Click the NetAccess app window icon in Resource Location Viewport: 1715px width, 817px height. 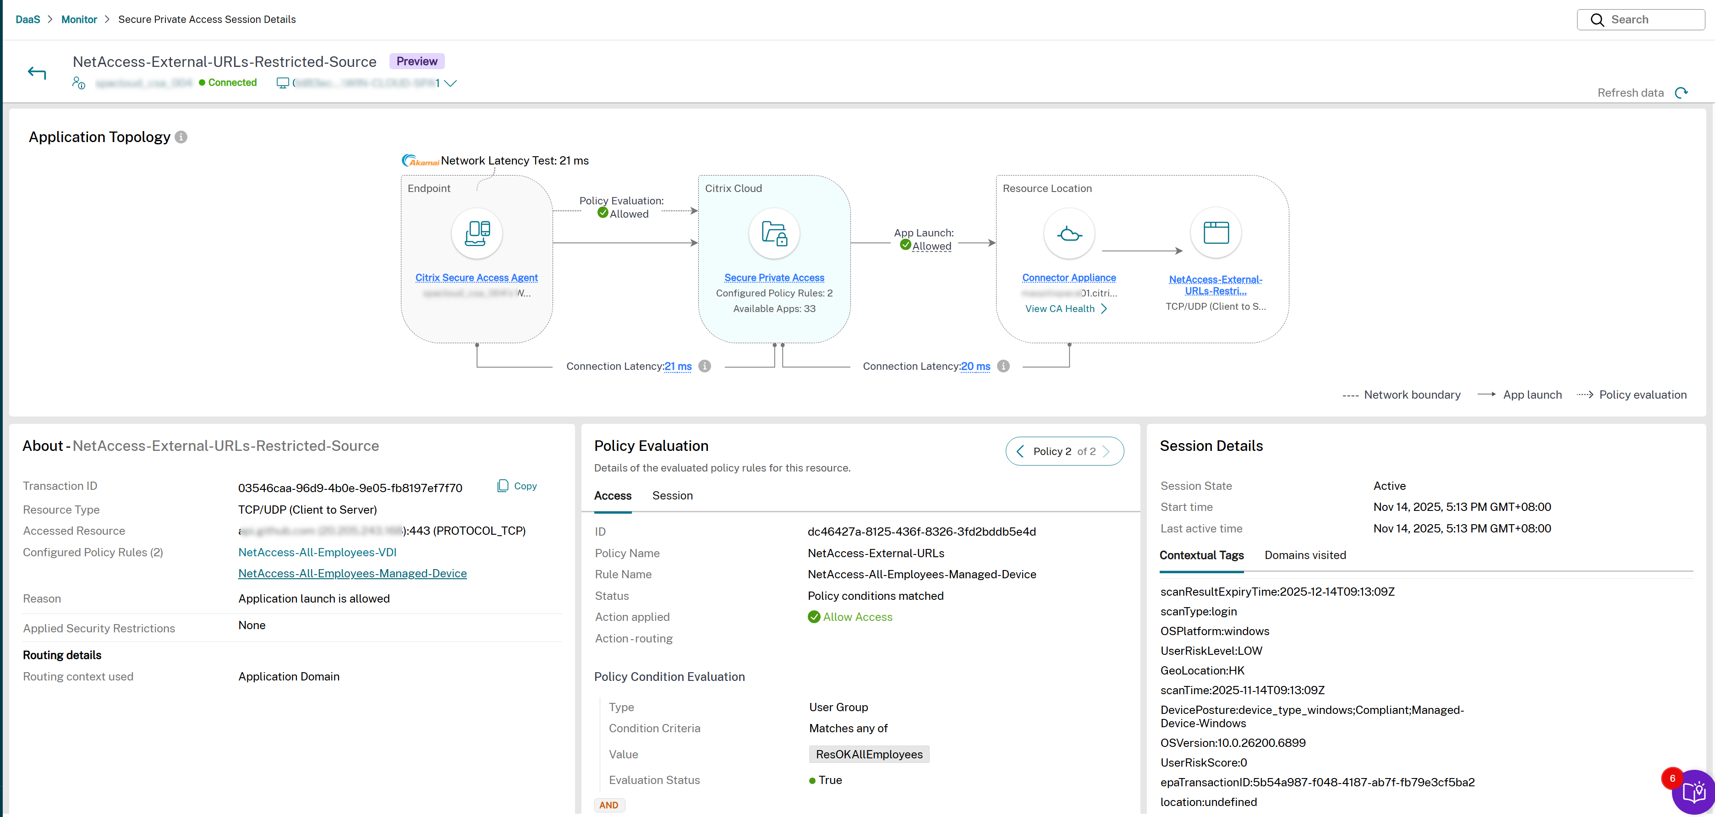click(x=1216, y=233)
